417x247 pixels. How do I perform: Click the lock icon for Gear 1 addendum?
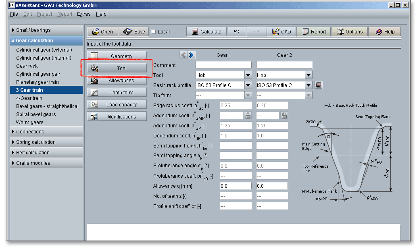(x=248, y=116)
